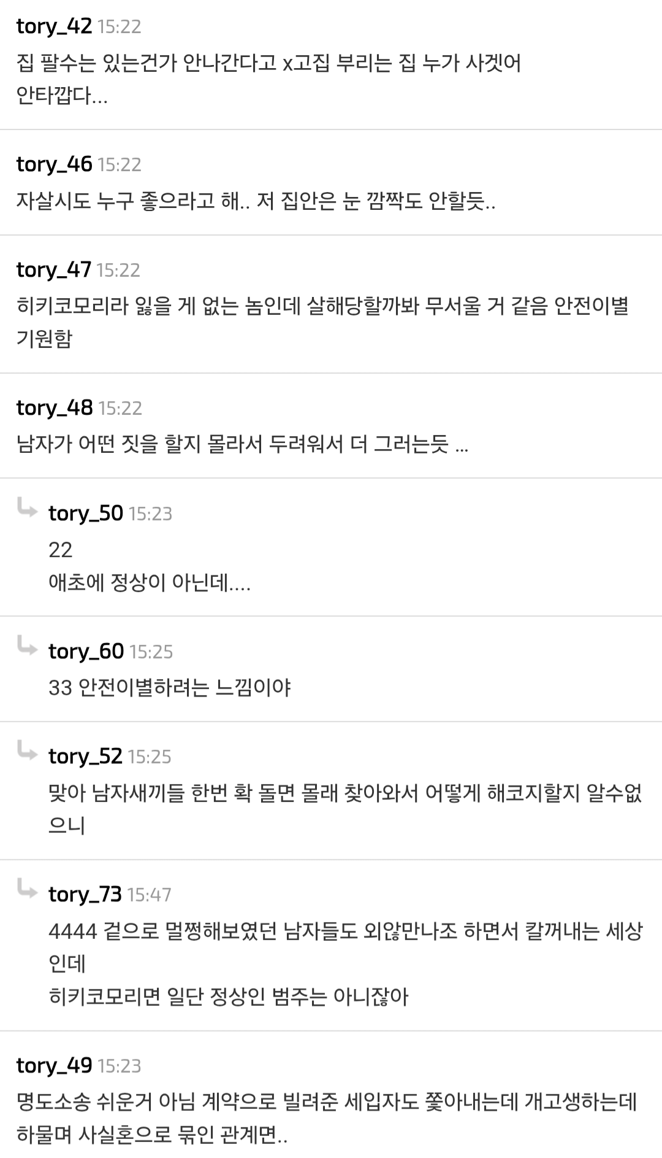662x1158 pixels.
Task: Click the 15:25 timestamp next to tory_52
Action: [x=149, y=757]
